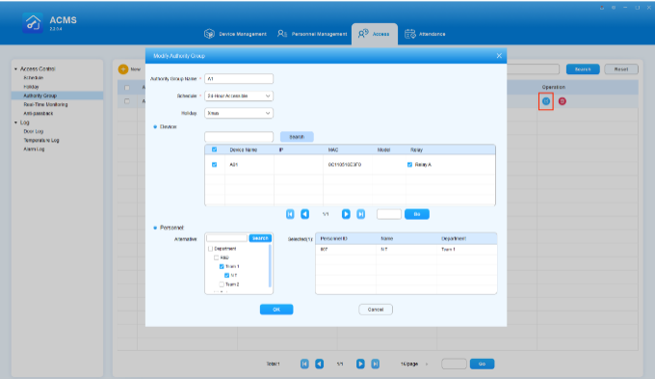This screenshot has height=379, width=655.
Task: Confirm the dialog with the OK button
Action: coord(276,310)
